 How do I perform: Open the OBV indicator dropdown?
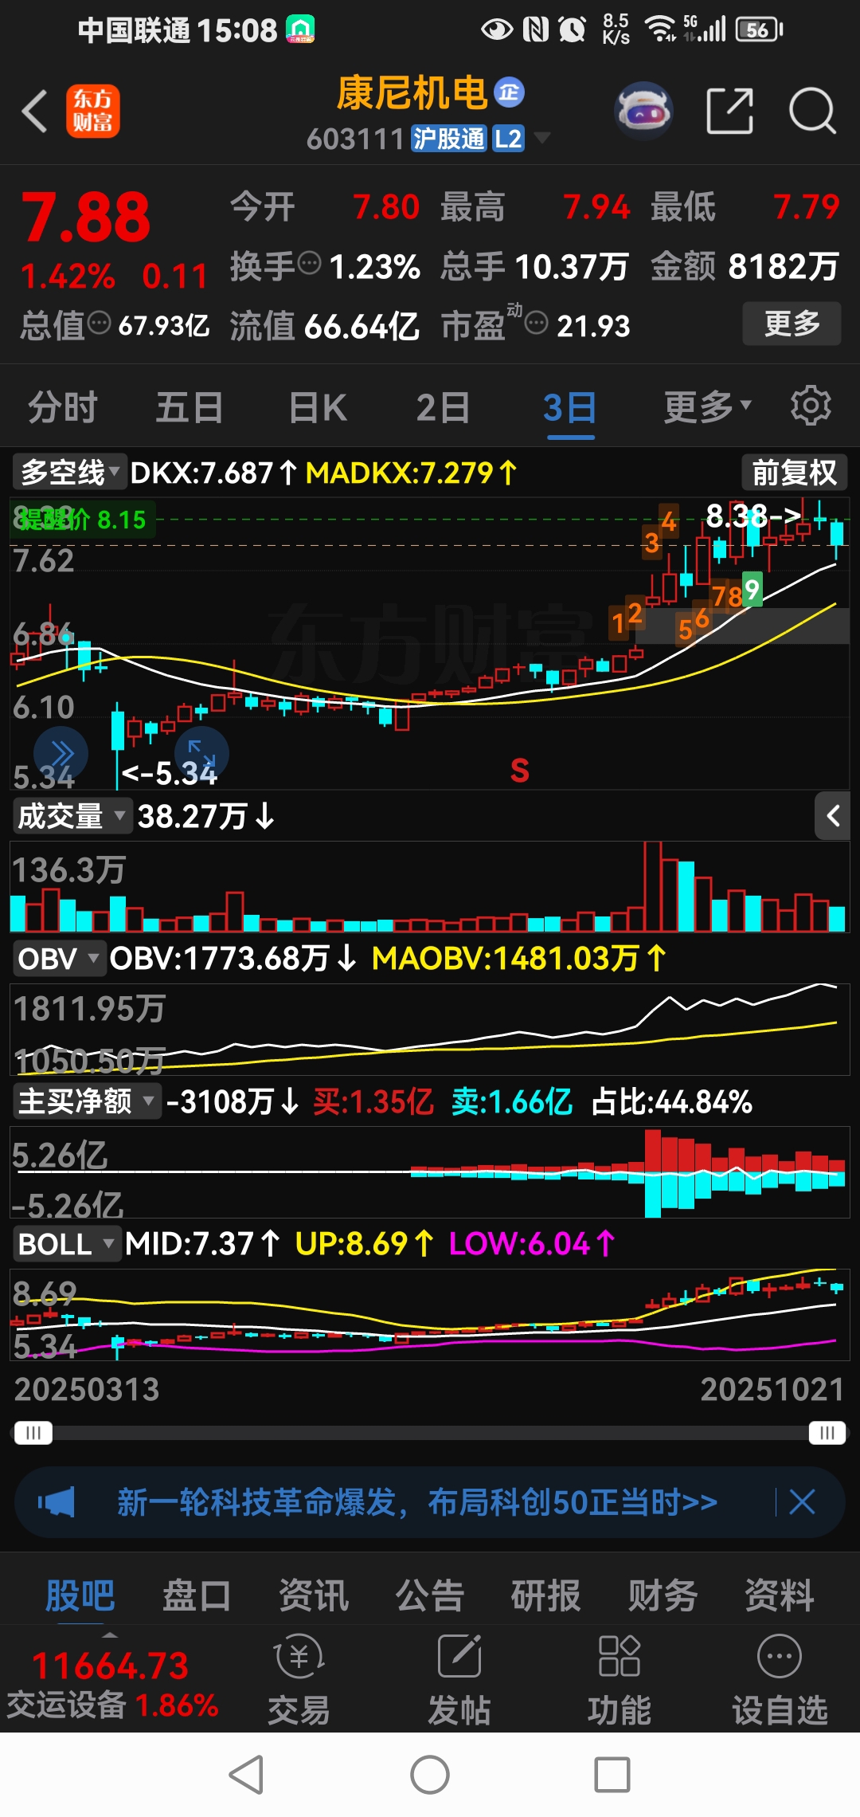[x=59, y=958]
